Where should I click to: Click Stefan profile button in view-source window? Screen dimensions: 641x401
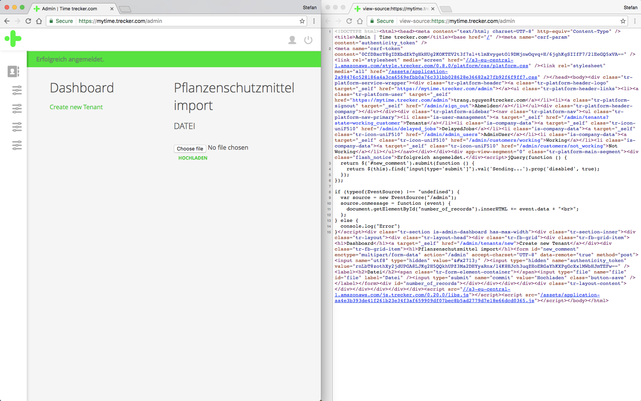tap(631, 8)
